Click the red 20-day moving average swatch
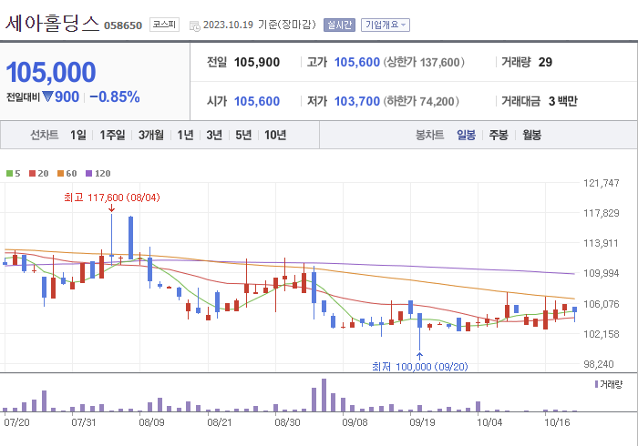Image resolution: width=638 pixels, height=446 pixels. [32, 174]
